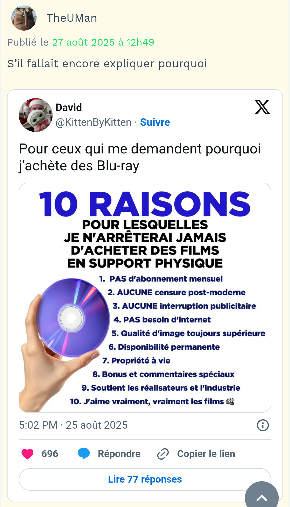Click the tweet text about Blu-ray

tap(140, 157)
